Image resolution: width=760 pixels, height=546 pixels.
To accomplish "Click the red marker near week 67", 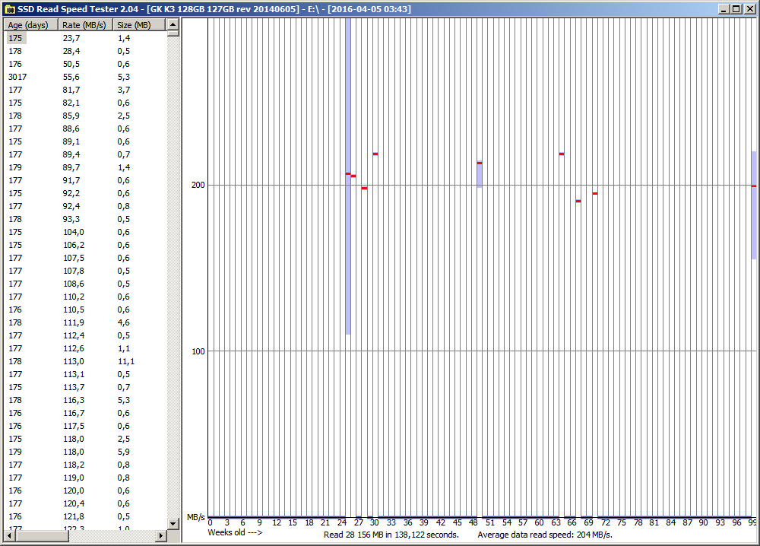I will pos(578,201).
